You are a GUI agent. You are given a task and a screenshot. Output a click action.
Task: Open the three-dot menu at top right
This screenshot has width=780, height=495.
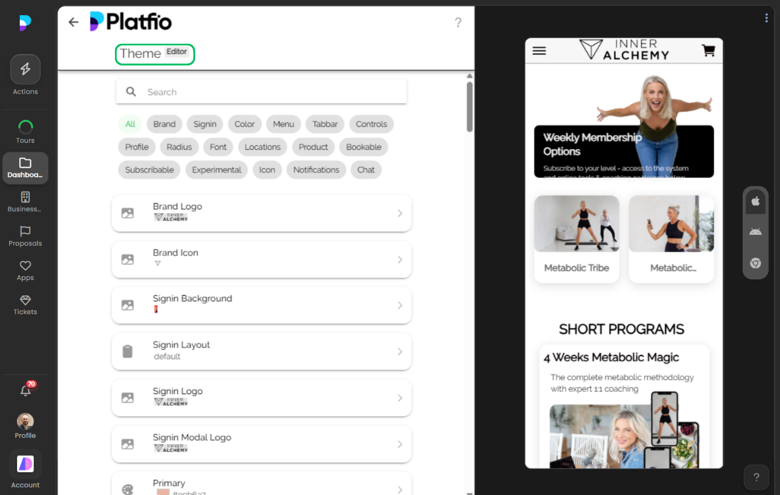point(766,17)
